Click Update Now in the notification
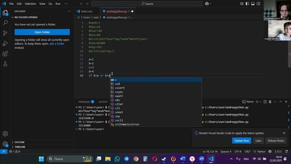291x164 pixels. (241, 141)
